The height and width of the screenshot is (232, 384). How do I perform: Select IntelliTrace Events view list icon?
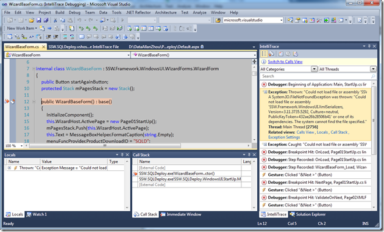click(264, 54)
